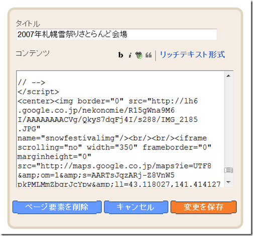
Task: Switch to リッチテキスト形式 editor mode
Action: point(192,55)
